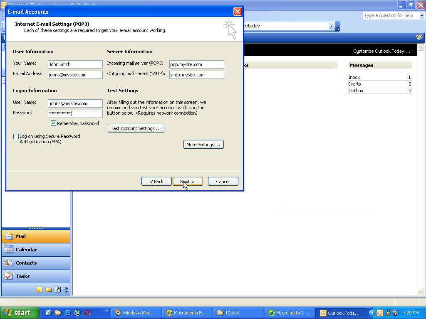Screen dimensions: 426x319
Task: Click the Notes icon in navigation pane
Action: point(39,290)
